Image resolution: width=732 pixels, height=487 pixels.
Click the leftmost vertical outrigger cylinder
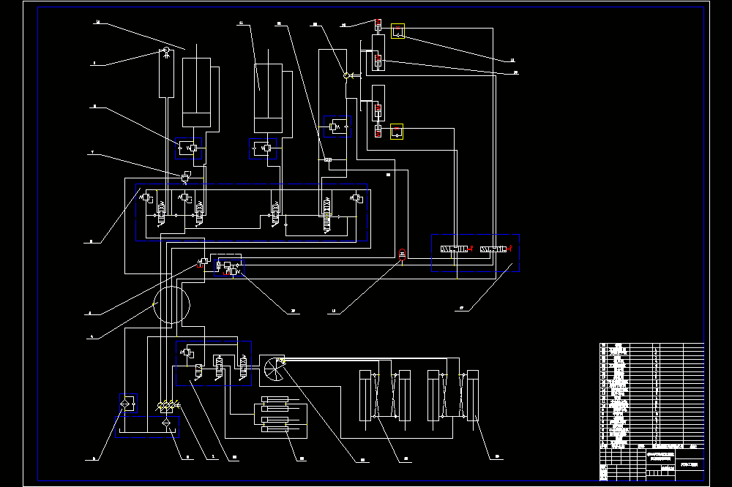pos(365,396)
